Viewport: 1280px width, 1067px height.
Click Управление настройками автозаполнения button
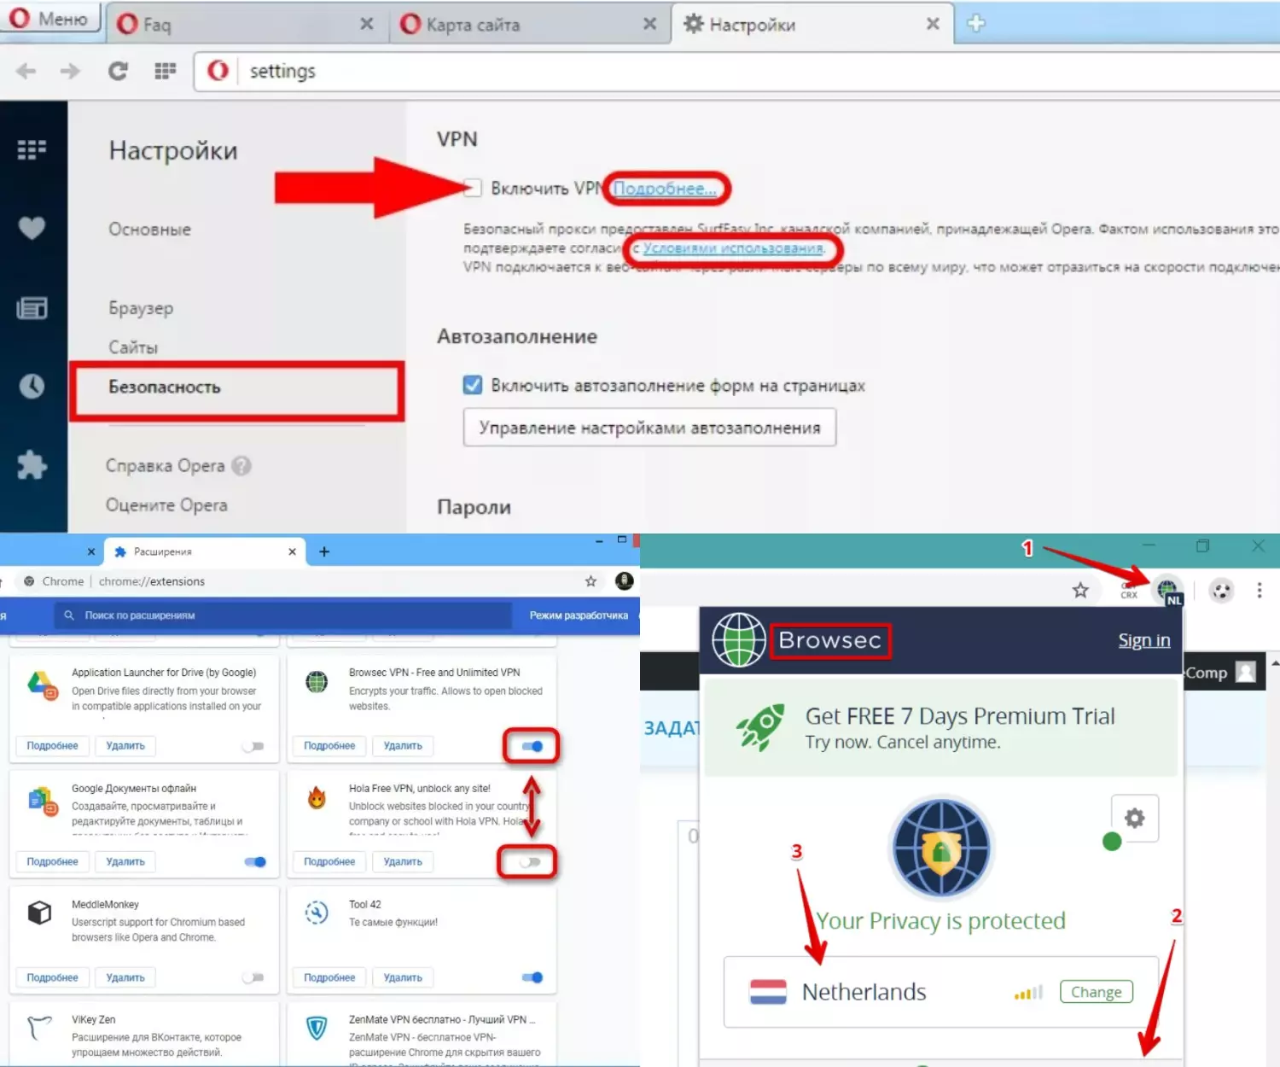(x=649, y=428)
